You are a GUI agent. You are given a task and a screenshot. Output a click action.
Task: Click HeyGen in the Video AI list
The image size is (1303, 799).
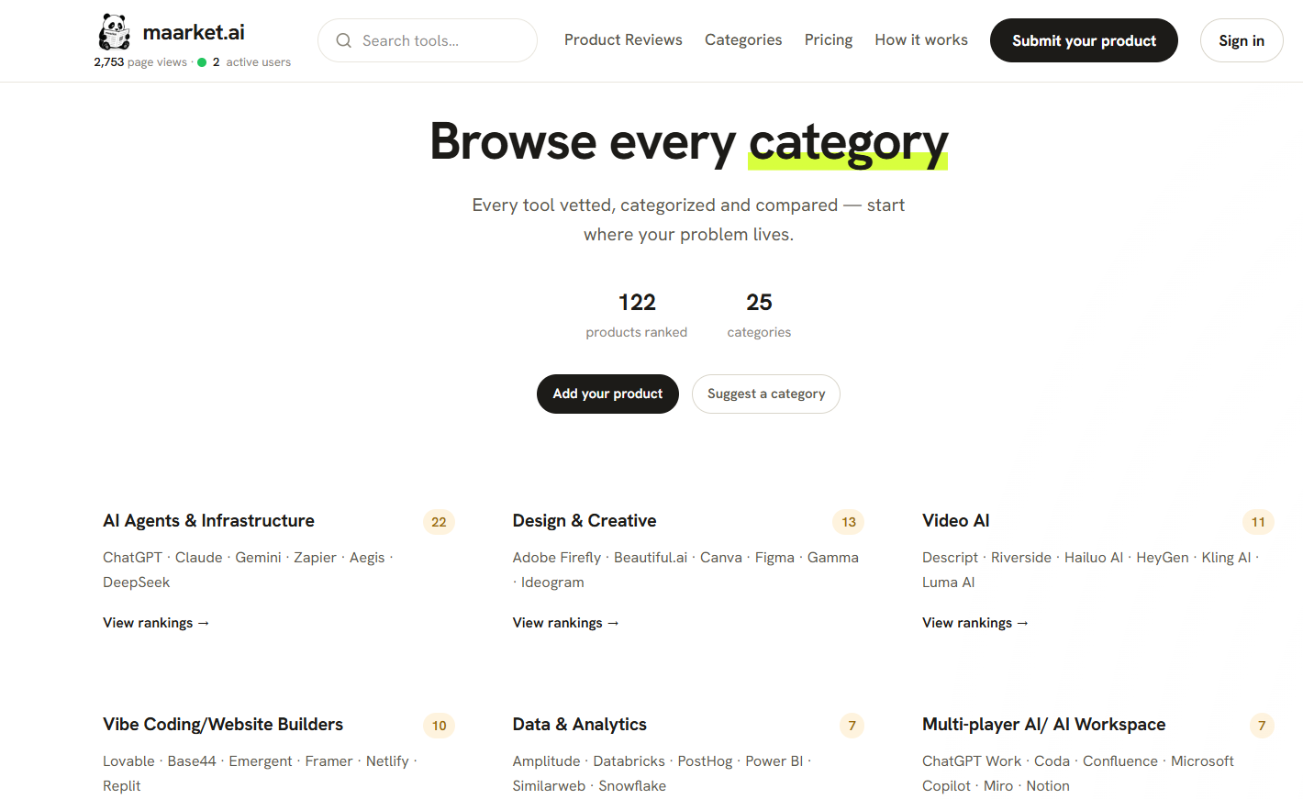point(1163,558)
